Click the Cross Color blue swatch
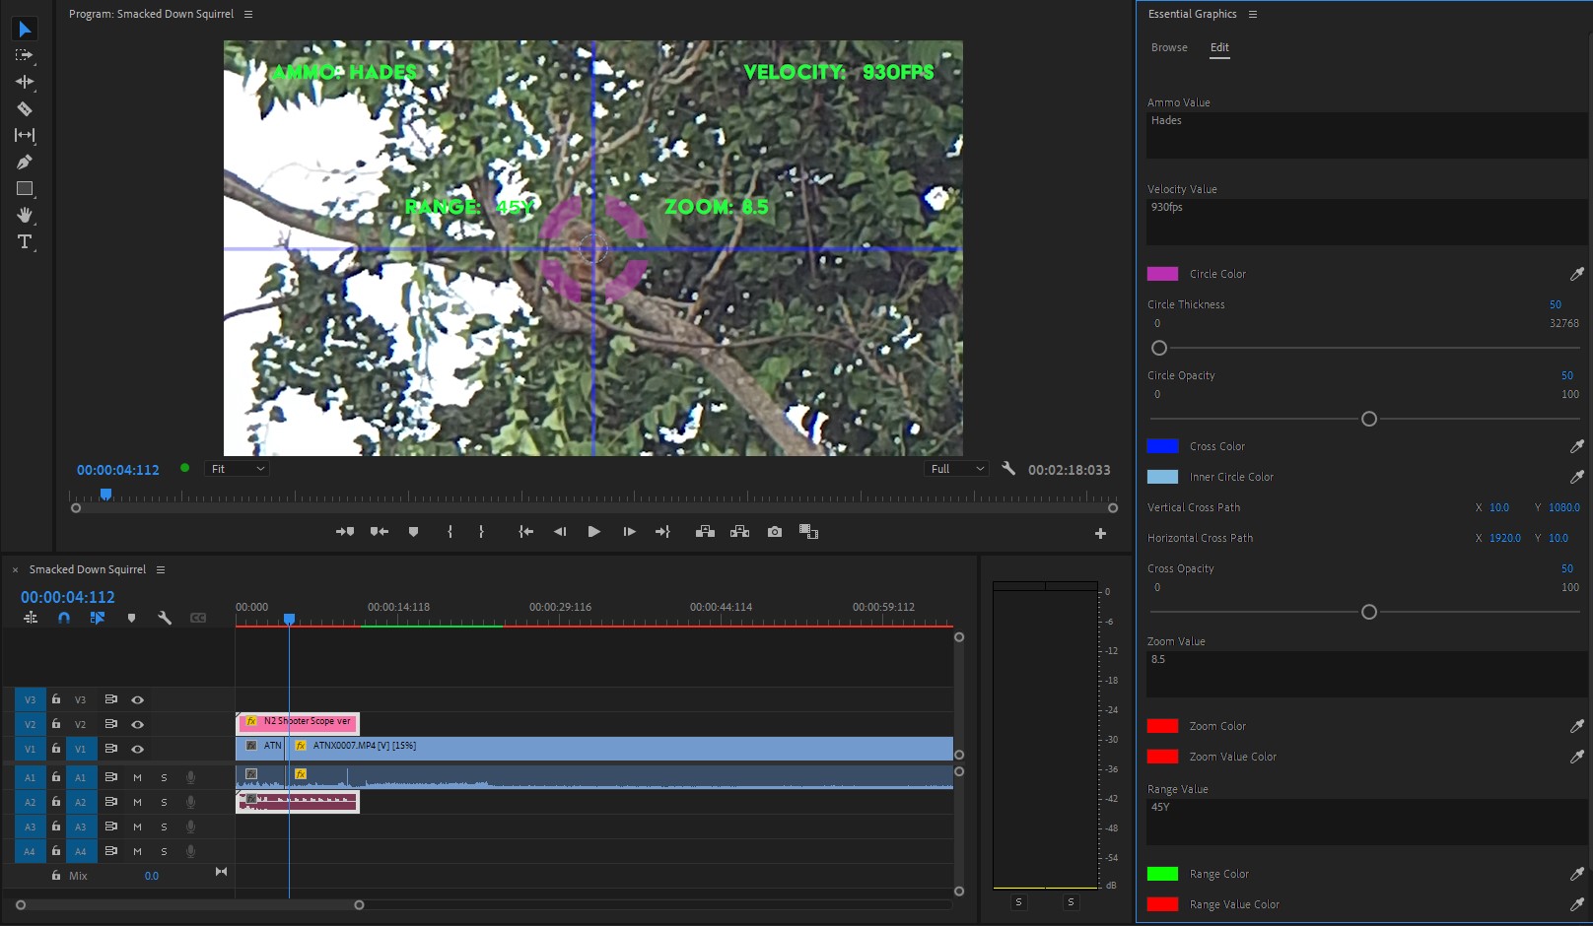The width and height of the screenshot is (1593, 926). pos(1162,446)
